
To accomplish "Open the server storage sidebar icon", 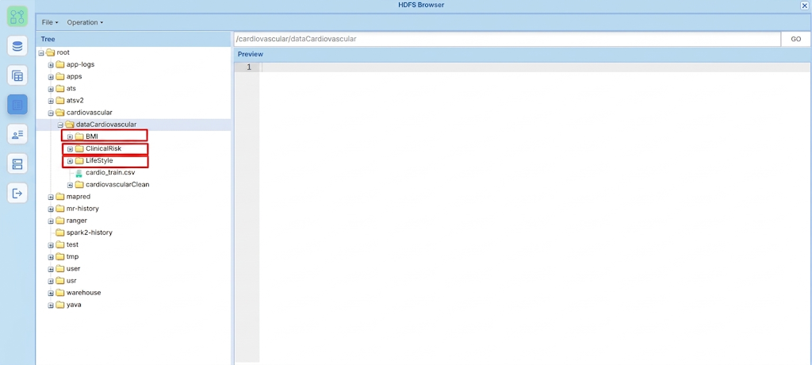I will [x=17, y=164].
